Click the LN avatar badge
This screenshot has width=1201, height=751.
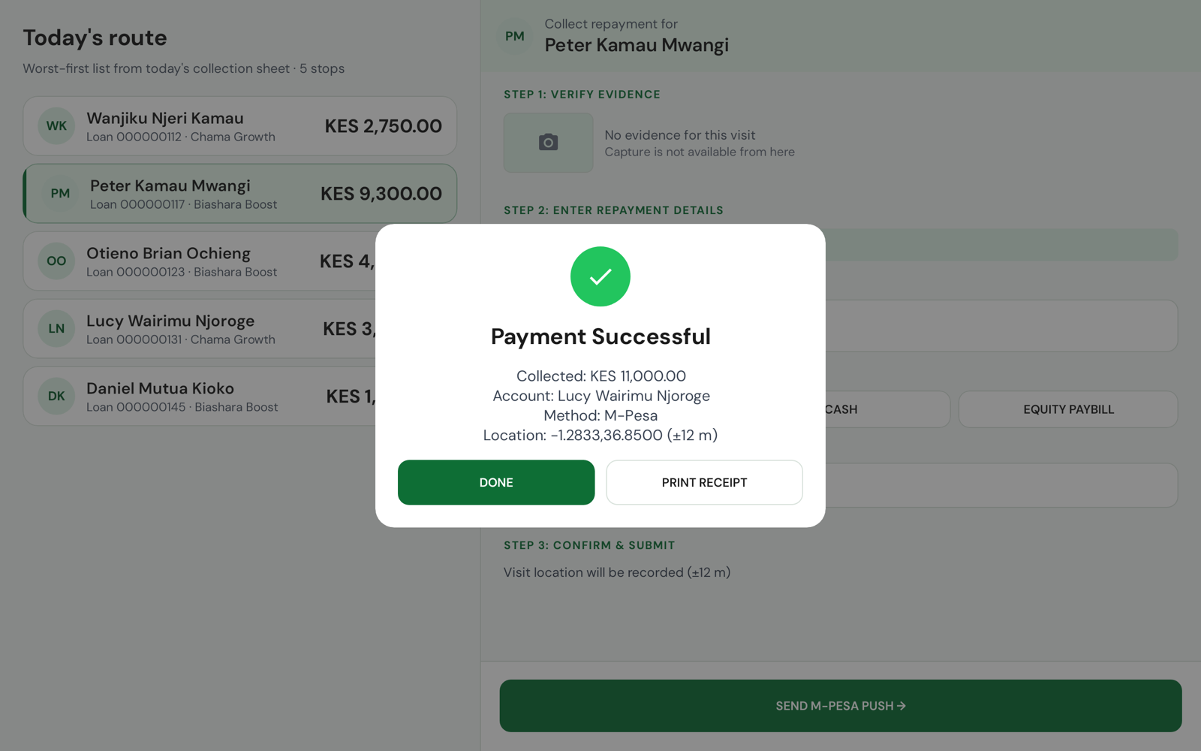(56, 329)
